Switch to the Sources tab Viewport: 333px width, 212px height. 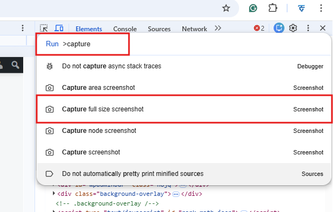tap(159, 29)
